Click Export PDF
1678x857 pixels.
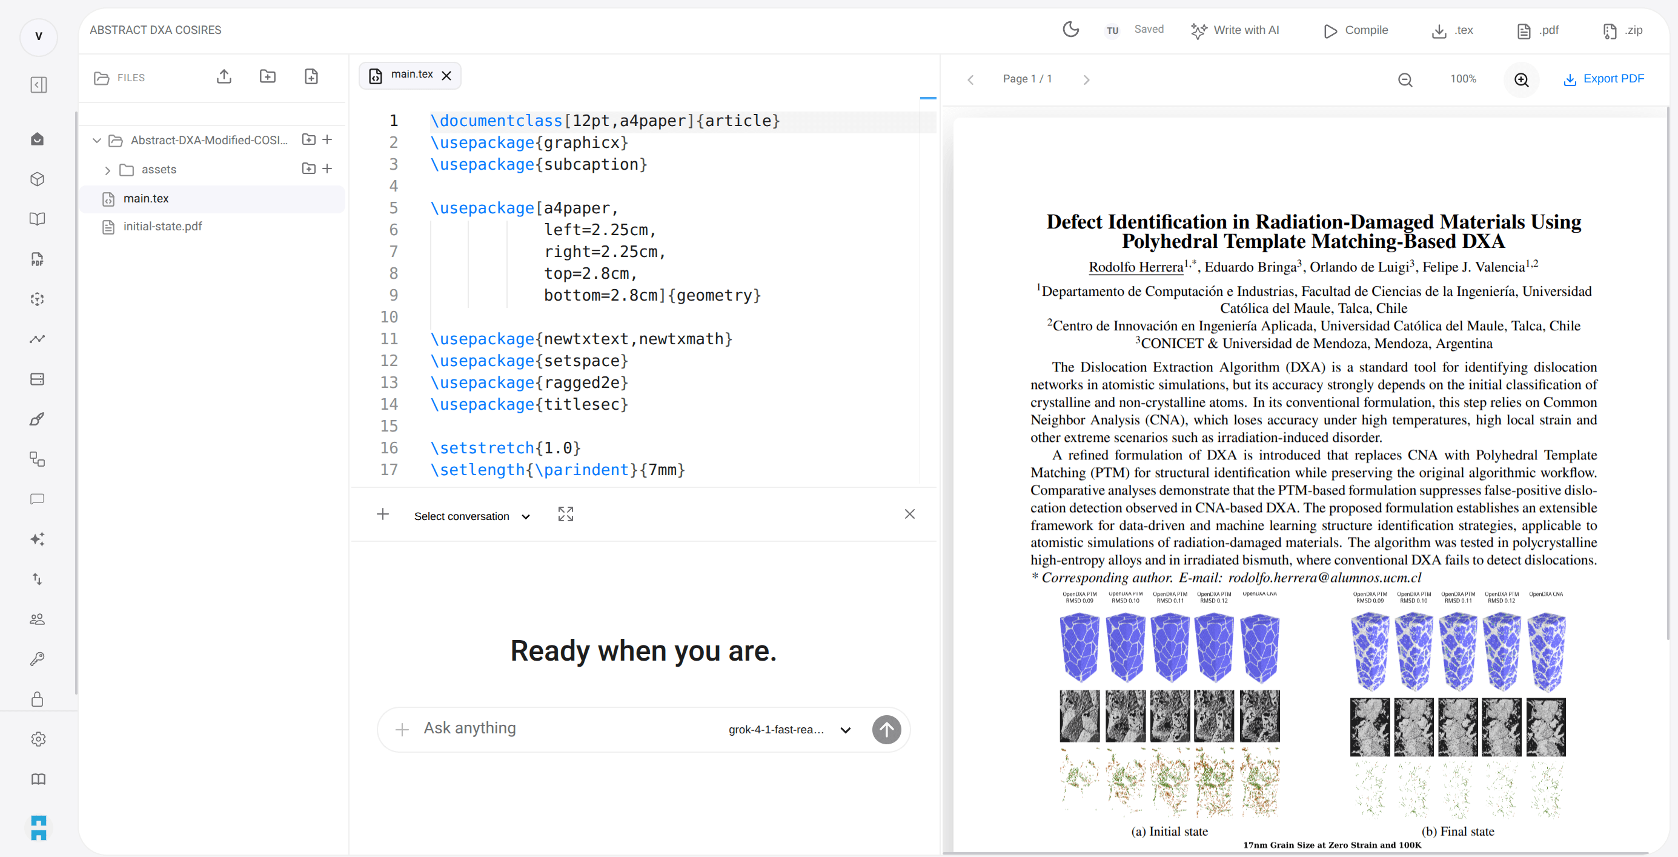pyautogui.click(x=1603, y=79)
